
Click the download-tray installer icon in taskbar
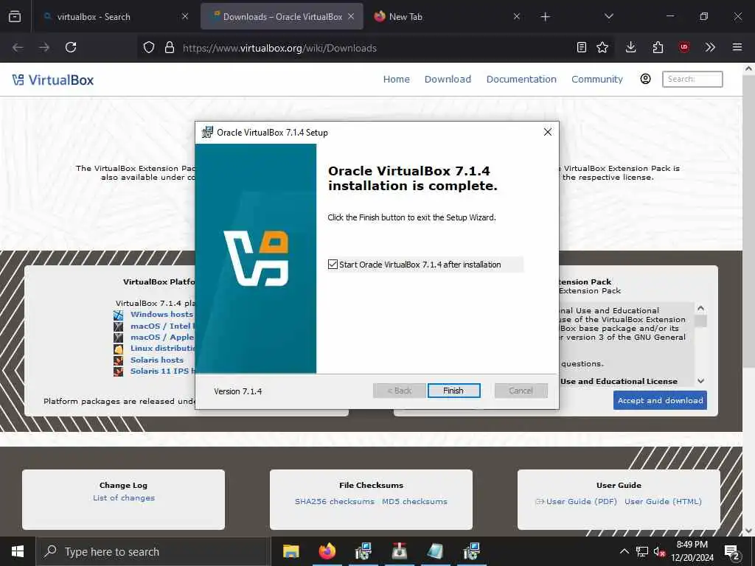click(399, 551)
